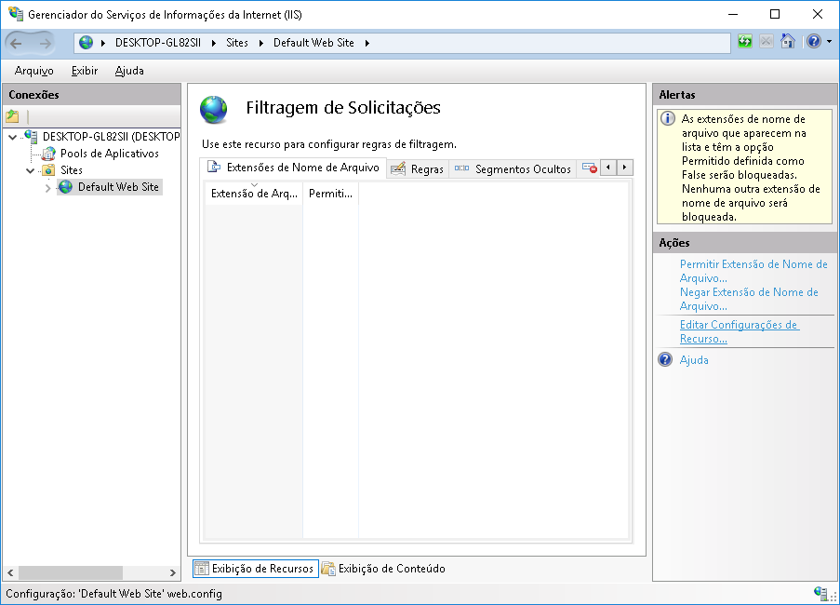Switch to Exibição de Recursos view

point(256,569)
